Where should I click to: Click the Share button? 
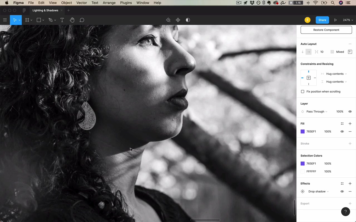[322, 20]
